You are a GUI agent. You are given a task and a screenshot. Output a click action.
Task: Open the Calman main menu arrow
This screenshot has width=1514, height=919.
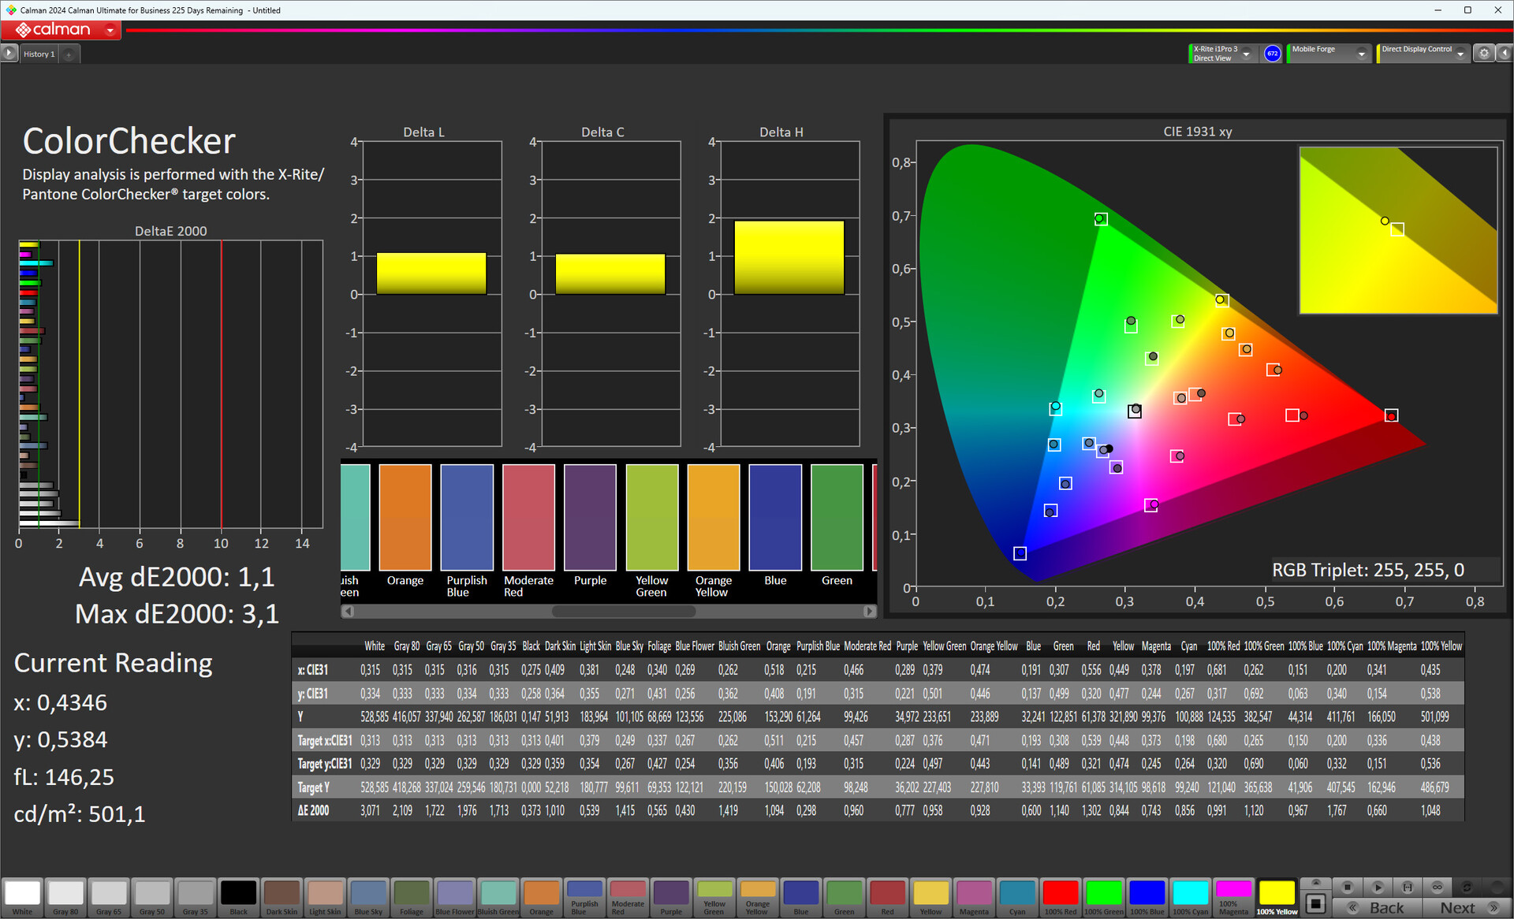click(110, 30)
